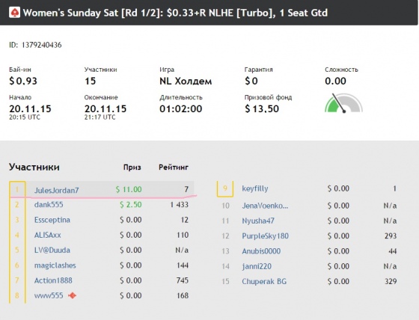Click the PokerStars spade logo icon
The image size is (419, 320).
coord(14,13)
